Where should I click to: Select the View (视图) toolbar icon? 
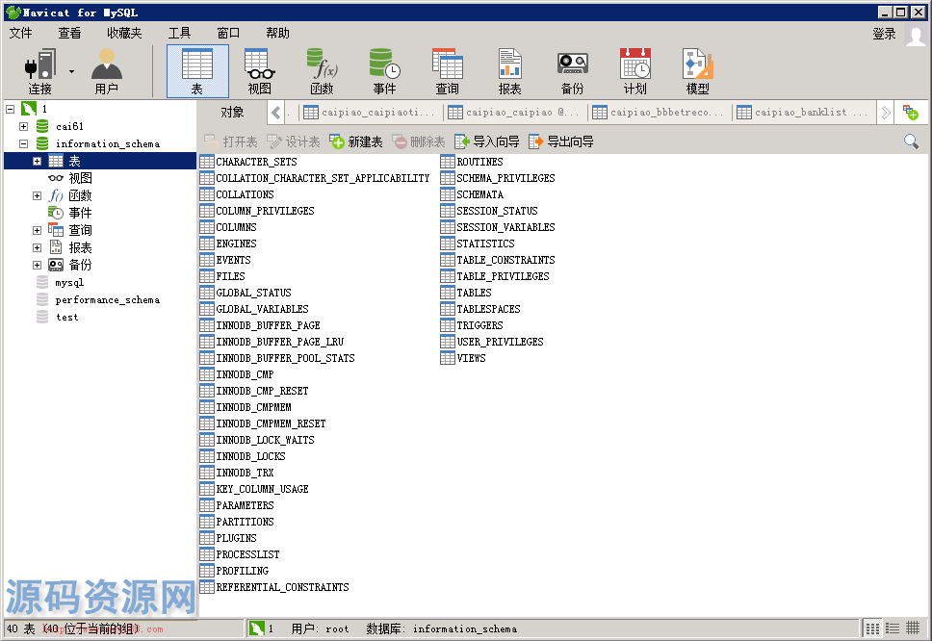click(x=260, y=71)
